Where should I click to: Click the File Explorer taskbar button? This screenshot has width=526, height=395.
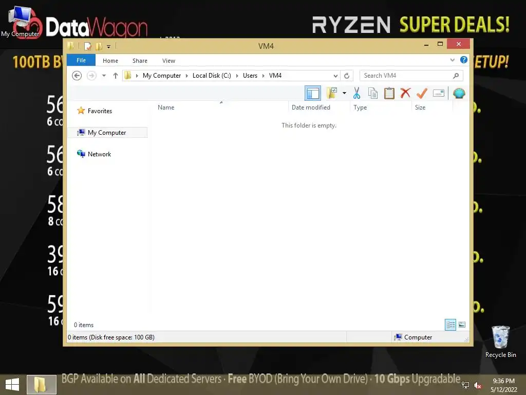[41, 385]
